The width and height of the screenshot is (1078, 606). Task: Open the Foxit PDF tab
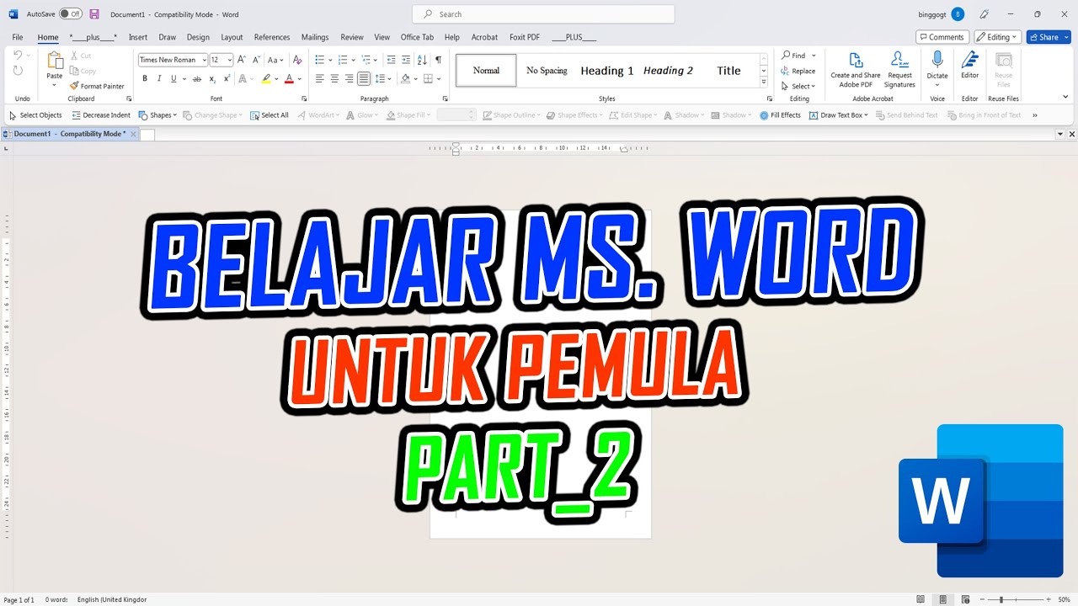coord(525,37)
